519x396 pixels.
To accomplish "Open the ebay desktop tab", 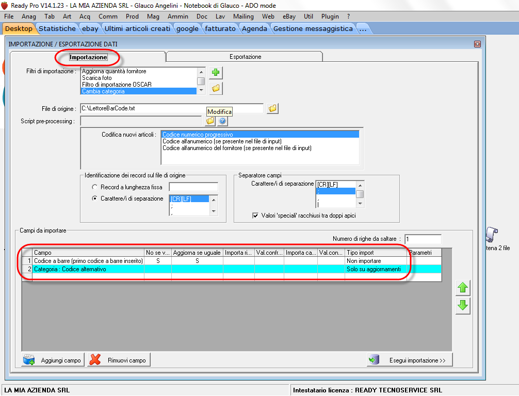I will pos(90,29).
